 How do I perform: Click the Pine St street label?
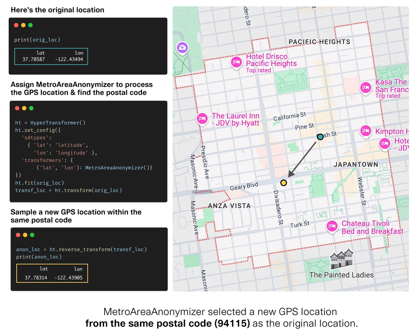point(304,127)
